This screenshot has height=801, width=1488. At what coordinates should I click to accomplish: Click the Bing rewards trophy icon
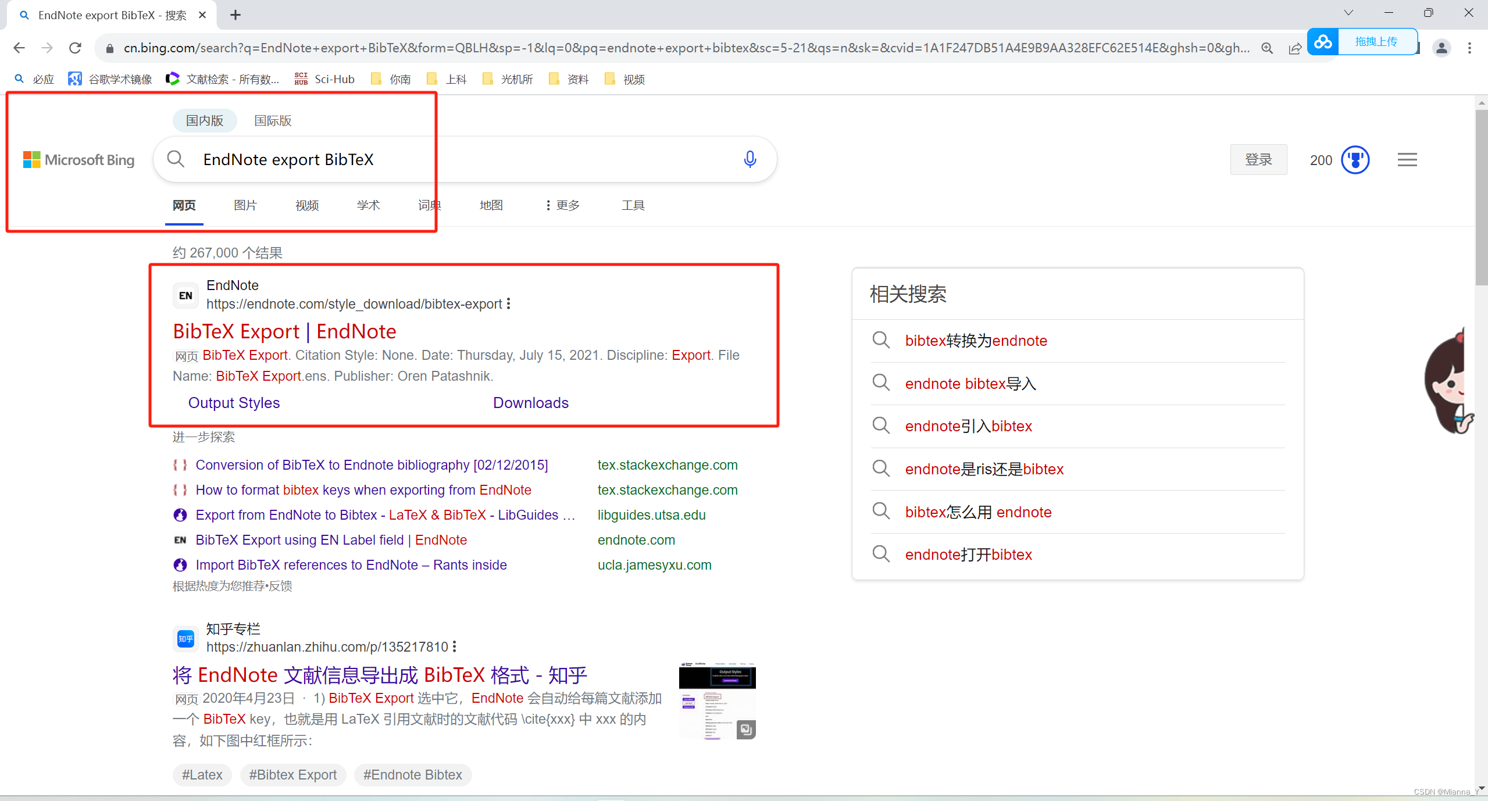pos(1355,160)
